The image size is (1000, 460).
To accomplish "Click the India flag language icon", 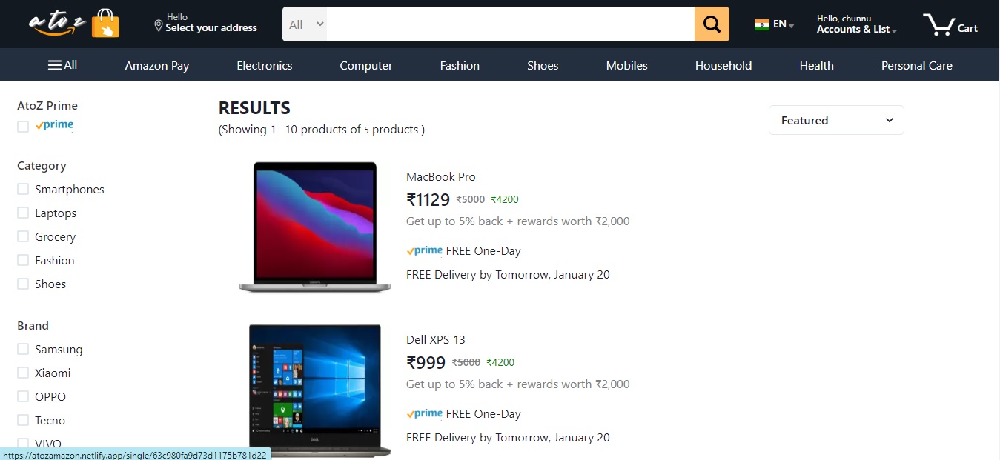I will pos(762,24).
